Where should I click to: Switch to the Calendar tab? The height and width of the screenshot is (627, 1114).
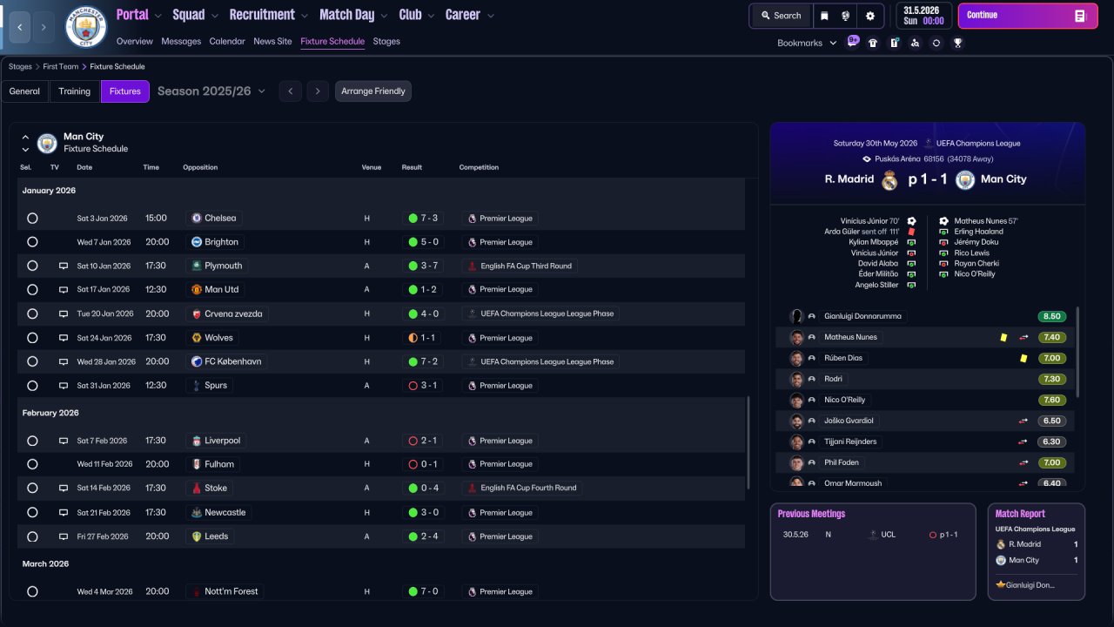tap(227, 41)
